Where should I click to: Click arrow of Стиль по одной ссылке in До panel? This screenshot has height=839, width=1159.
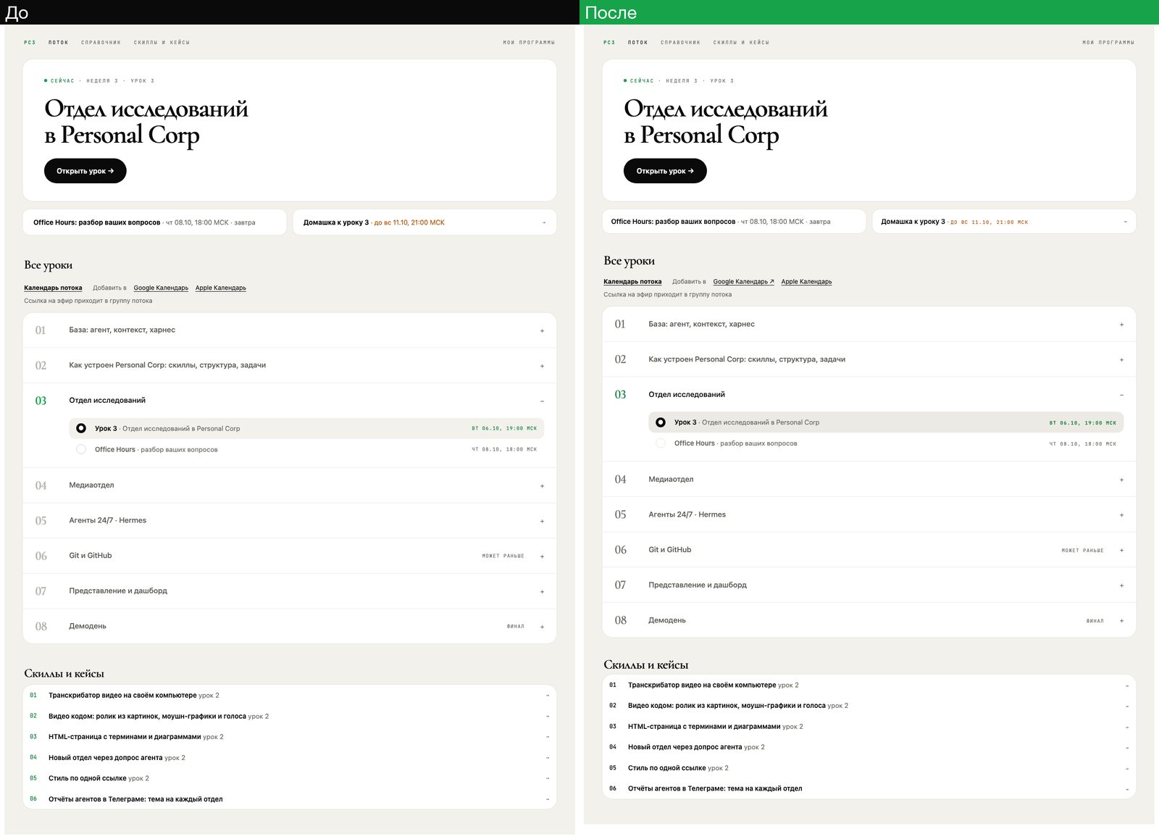[547, 779]
